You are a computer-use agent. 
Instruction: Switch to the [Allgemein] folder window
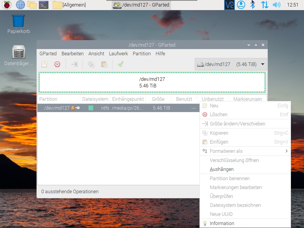(69, 5)
